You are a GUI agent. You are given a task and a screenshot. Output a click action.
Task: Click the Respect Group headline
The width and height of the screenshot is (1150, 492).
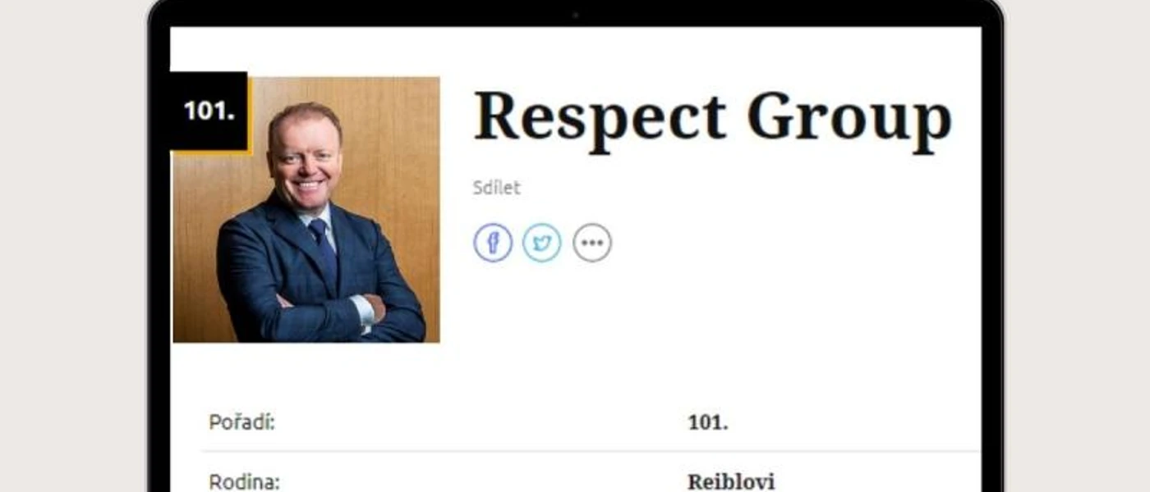(712, 117)
